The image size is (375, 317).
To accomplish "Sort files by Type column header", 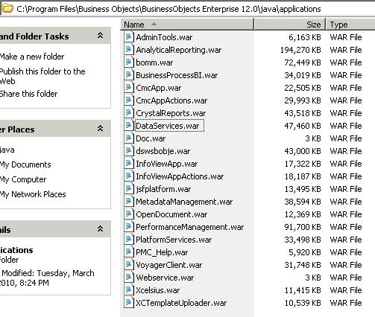I will 350,25.
